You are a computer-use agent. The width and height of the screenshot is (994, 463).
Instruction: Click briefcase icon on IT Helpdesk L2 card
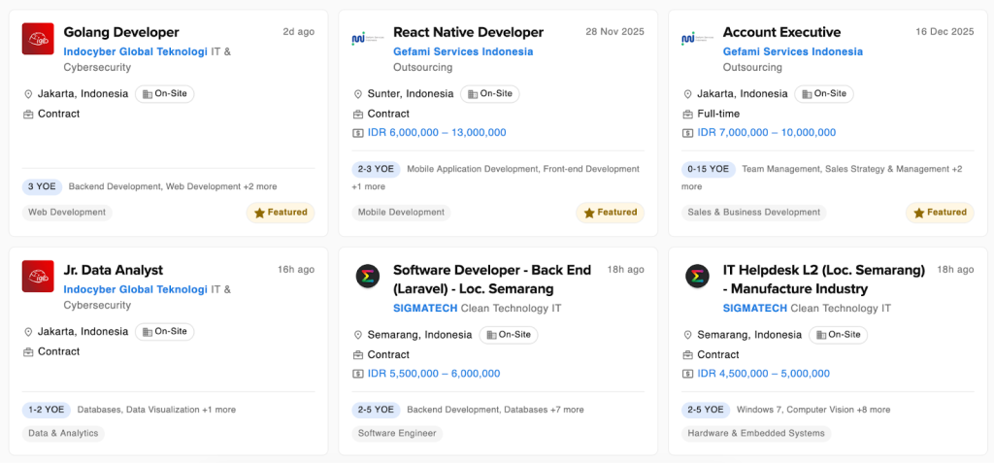tap(687, 355)
